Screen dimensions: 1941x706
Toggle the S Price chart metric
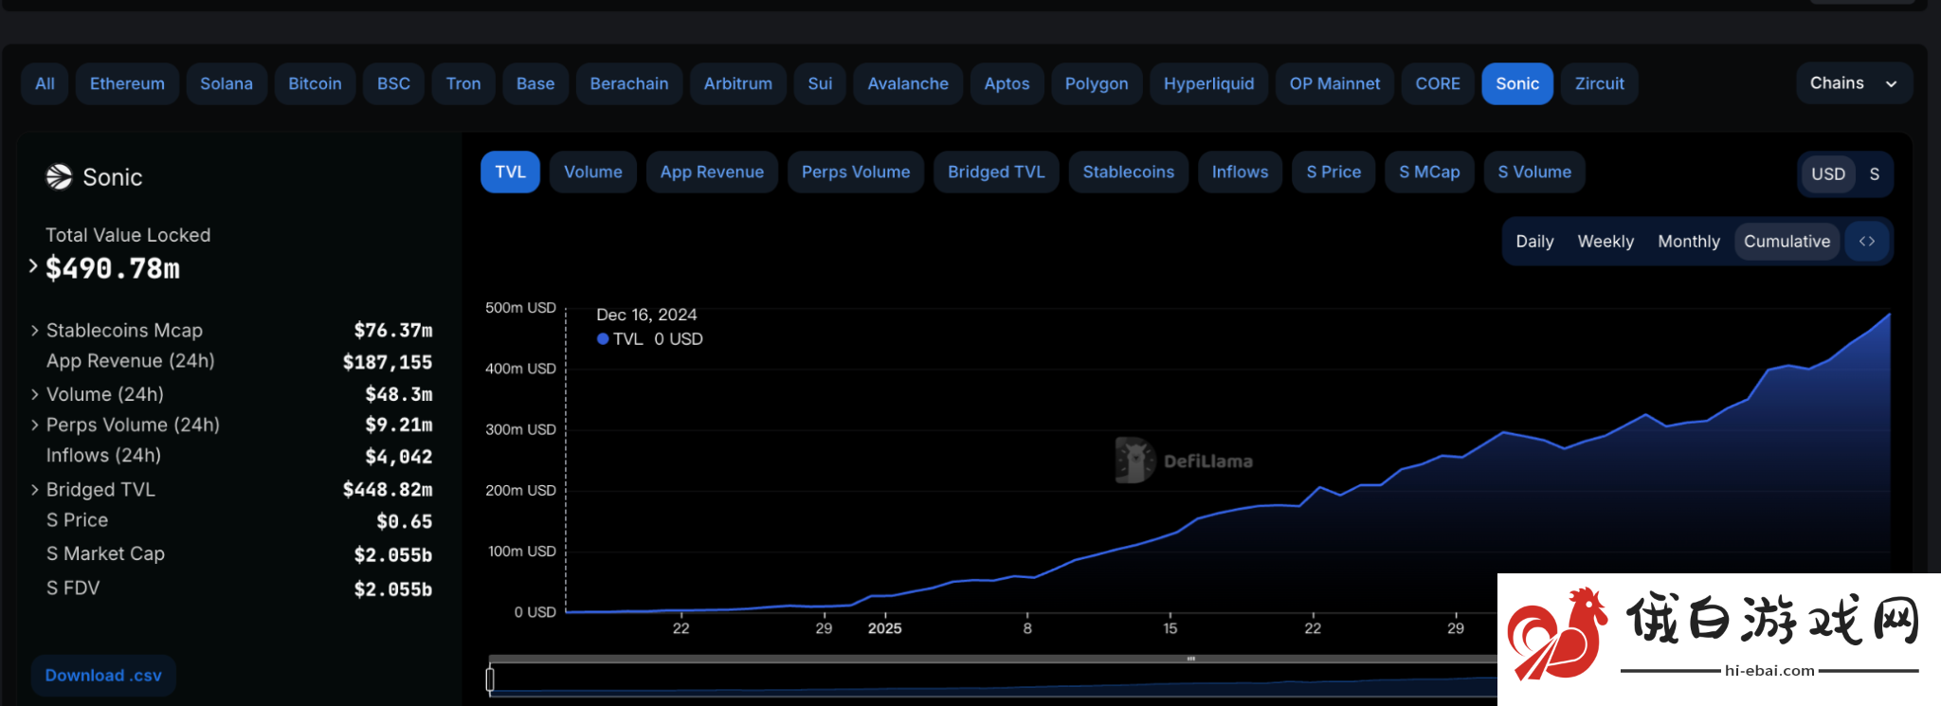[1333, 172]
